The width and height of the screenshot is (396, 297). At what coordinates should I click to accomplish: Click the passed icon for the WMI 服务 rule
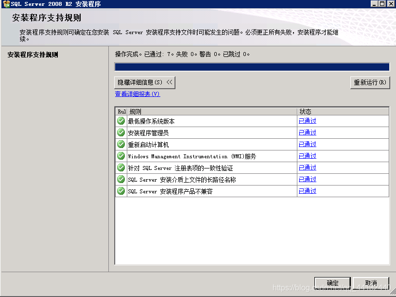[x=121, y=155]
